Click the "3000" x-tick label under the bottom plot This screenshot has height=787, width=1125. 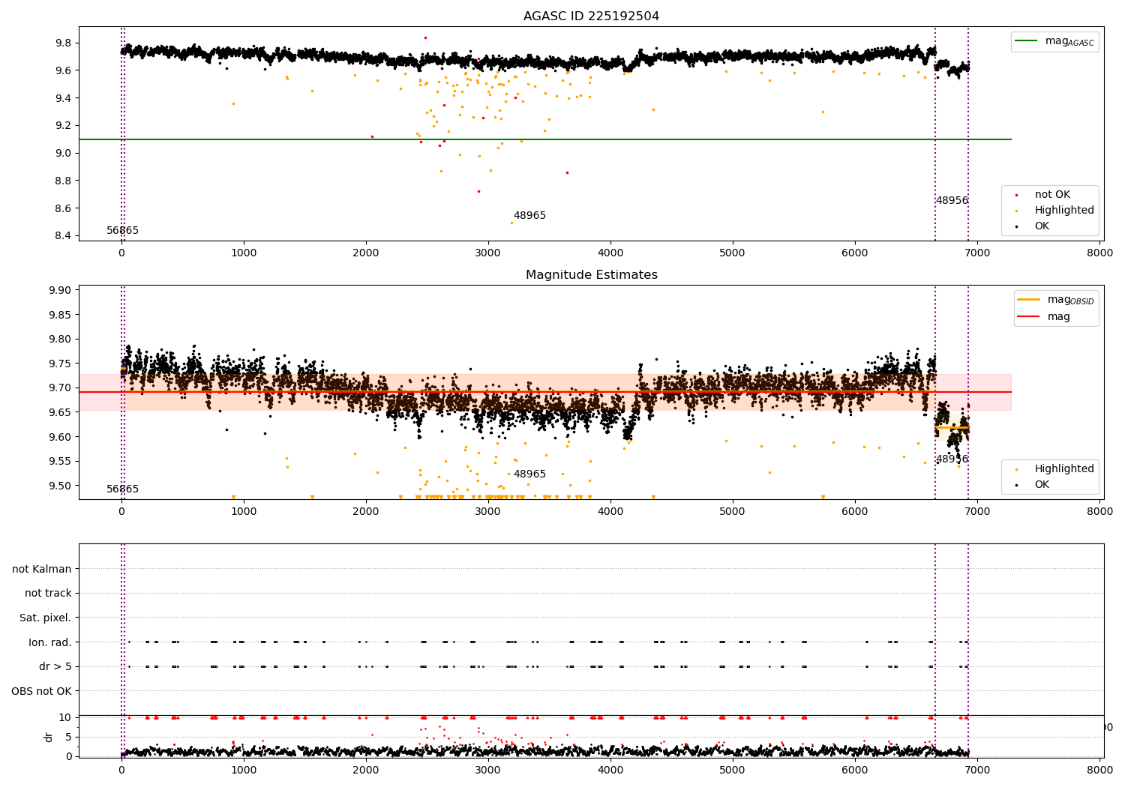[x=488, y=771]
